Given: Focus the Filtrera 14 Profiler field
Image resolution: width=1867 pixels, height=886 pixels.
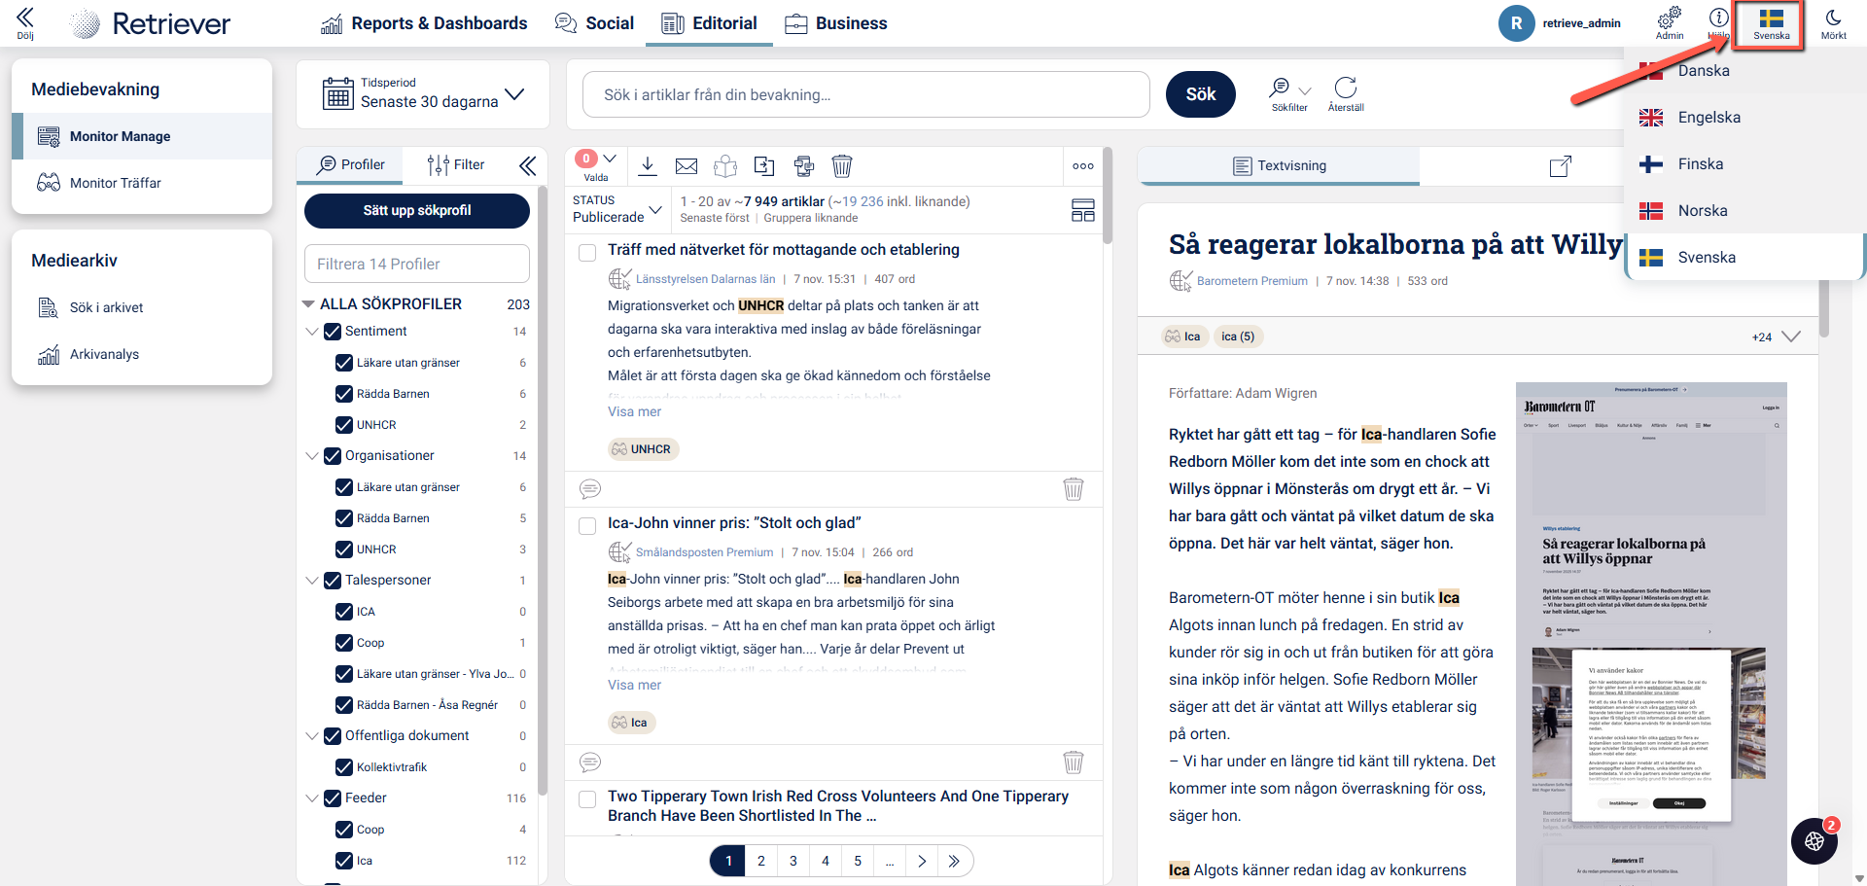Looking at the screenshot, I should [x=417, y=264].
